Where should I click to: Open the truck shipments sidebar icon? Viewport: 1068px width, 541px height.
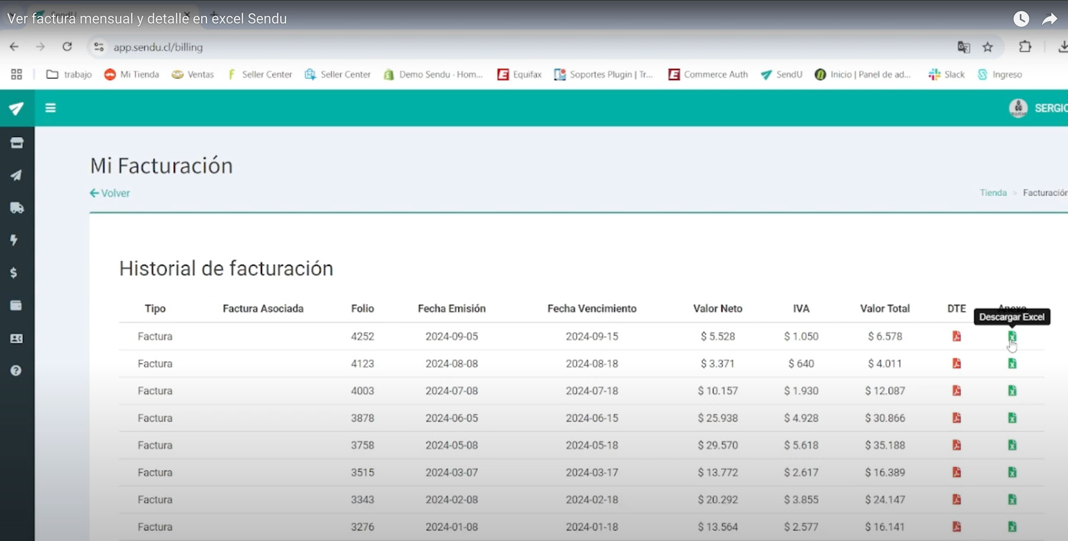[x=17, y=208]
